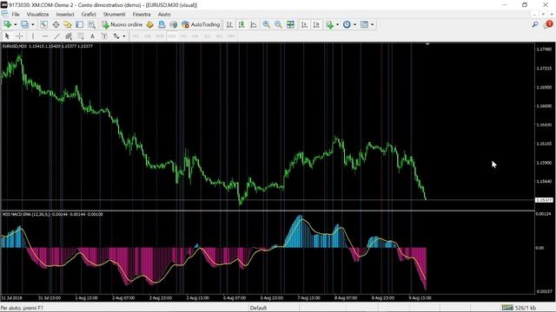Switch to D1 timeframe
This screenshot has width=556, height=312.
(207, 36)
